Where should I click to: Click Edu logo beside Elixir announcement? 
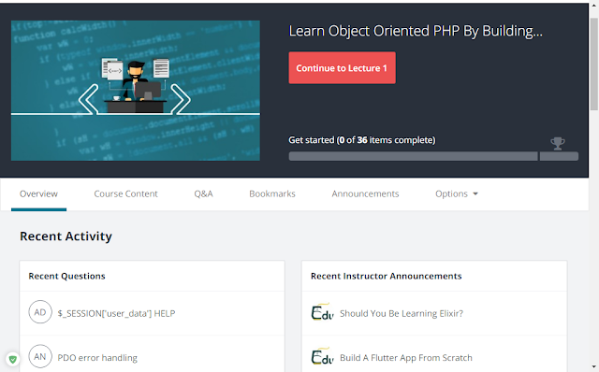pos(322,312)
